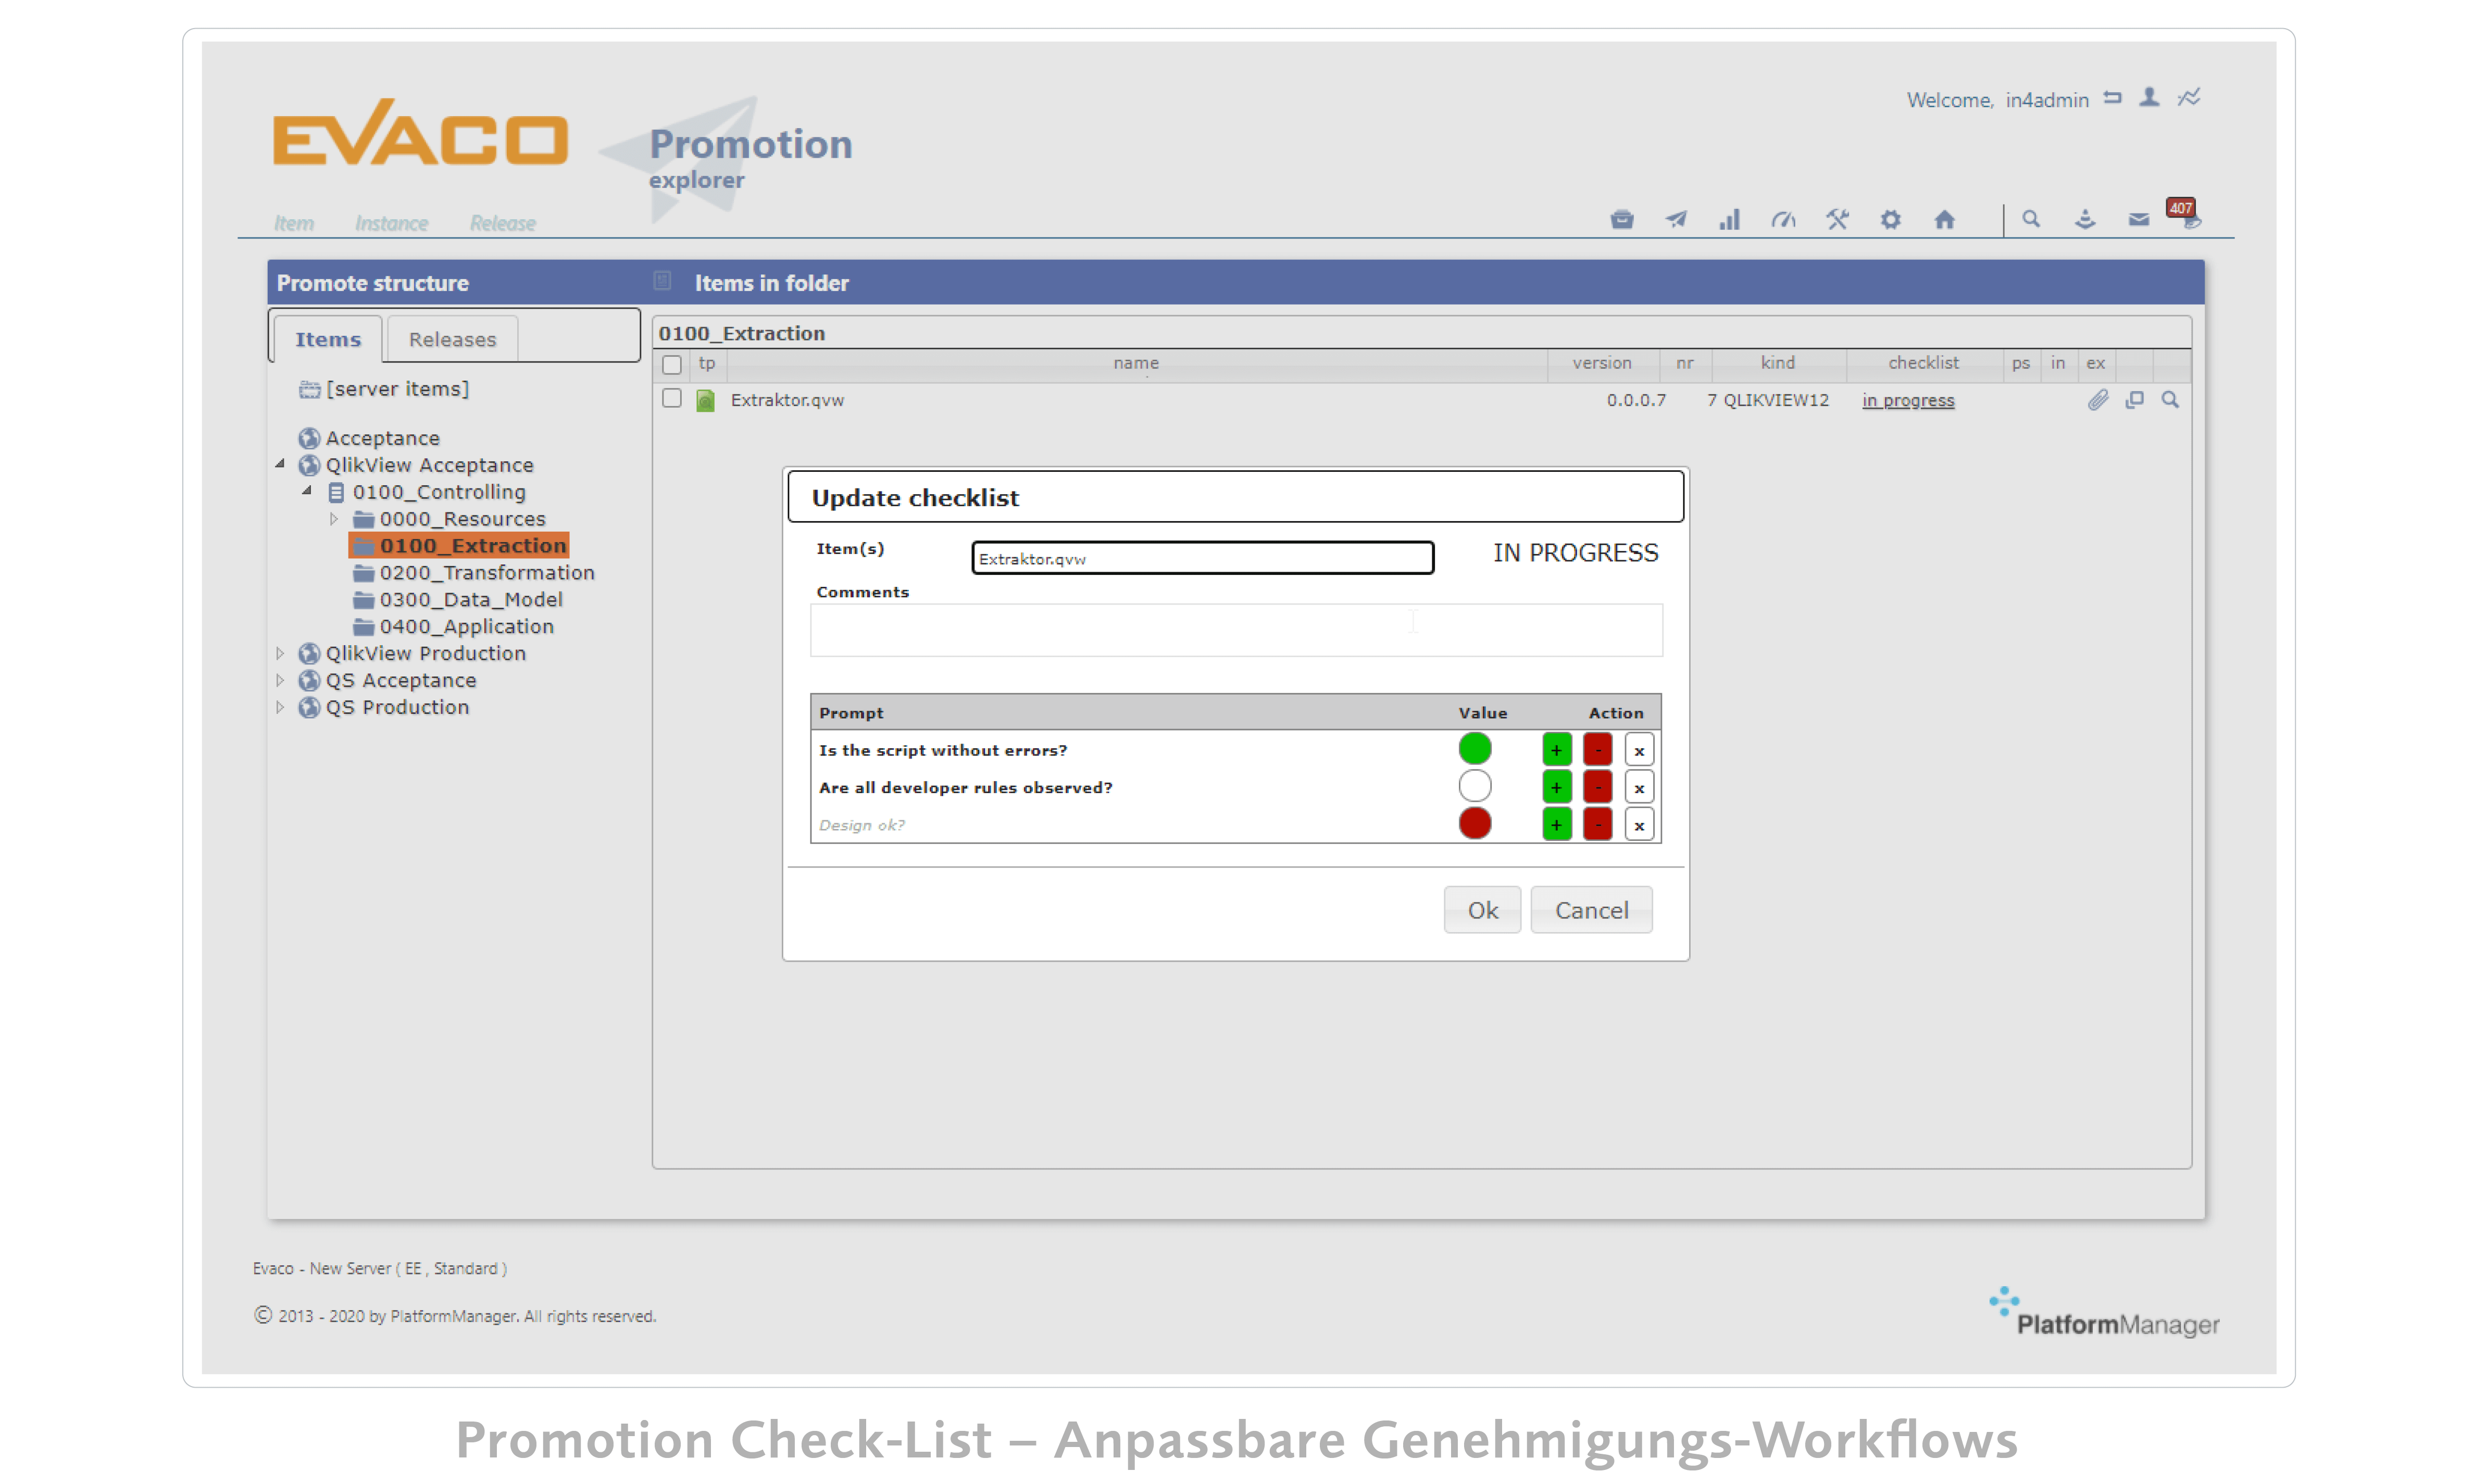Switch to the Items tab
The height and width of the screenshot is (1484, 2474).
point(327,339)
